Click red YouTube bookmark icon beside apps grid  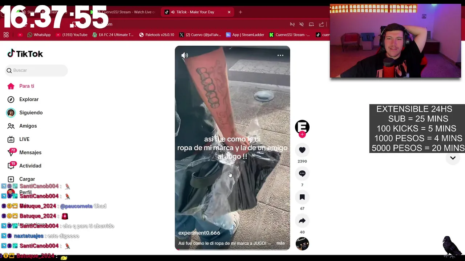pos(20,35)
